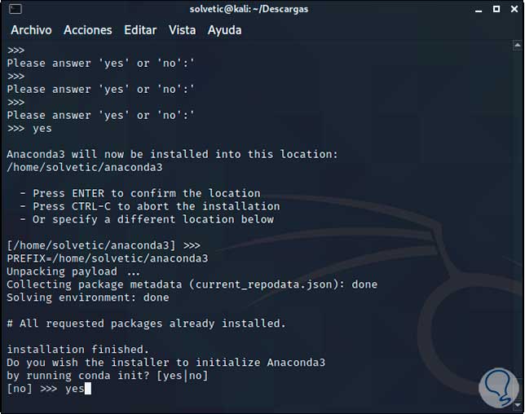Viewport: 525px width, 414px height.
Task: Open the Archivo menu
Action: pos(31,29)
